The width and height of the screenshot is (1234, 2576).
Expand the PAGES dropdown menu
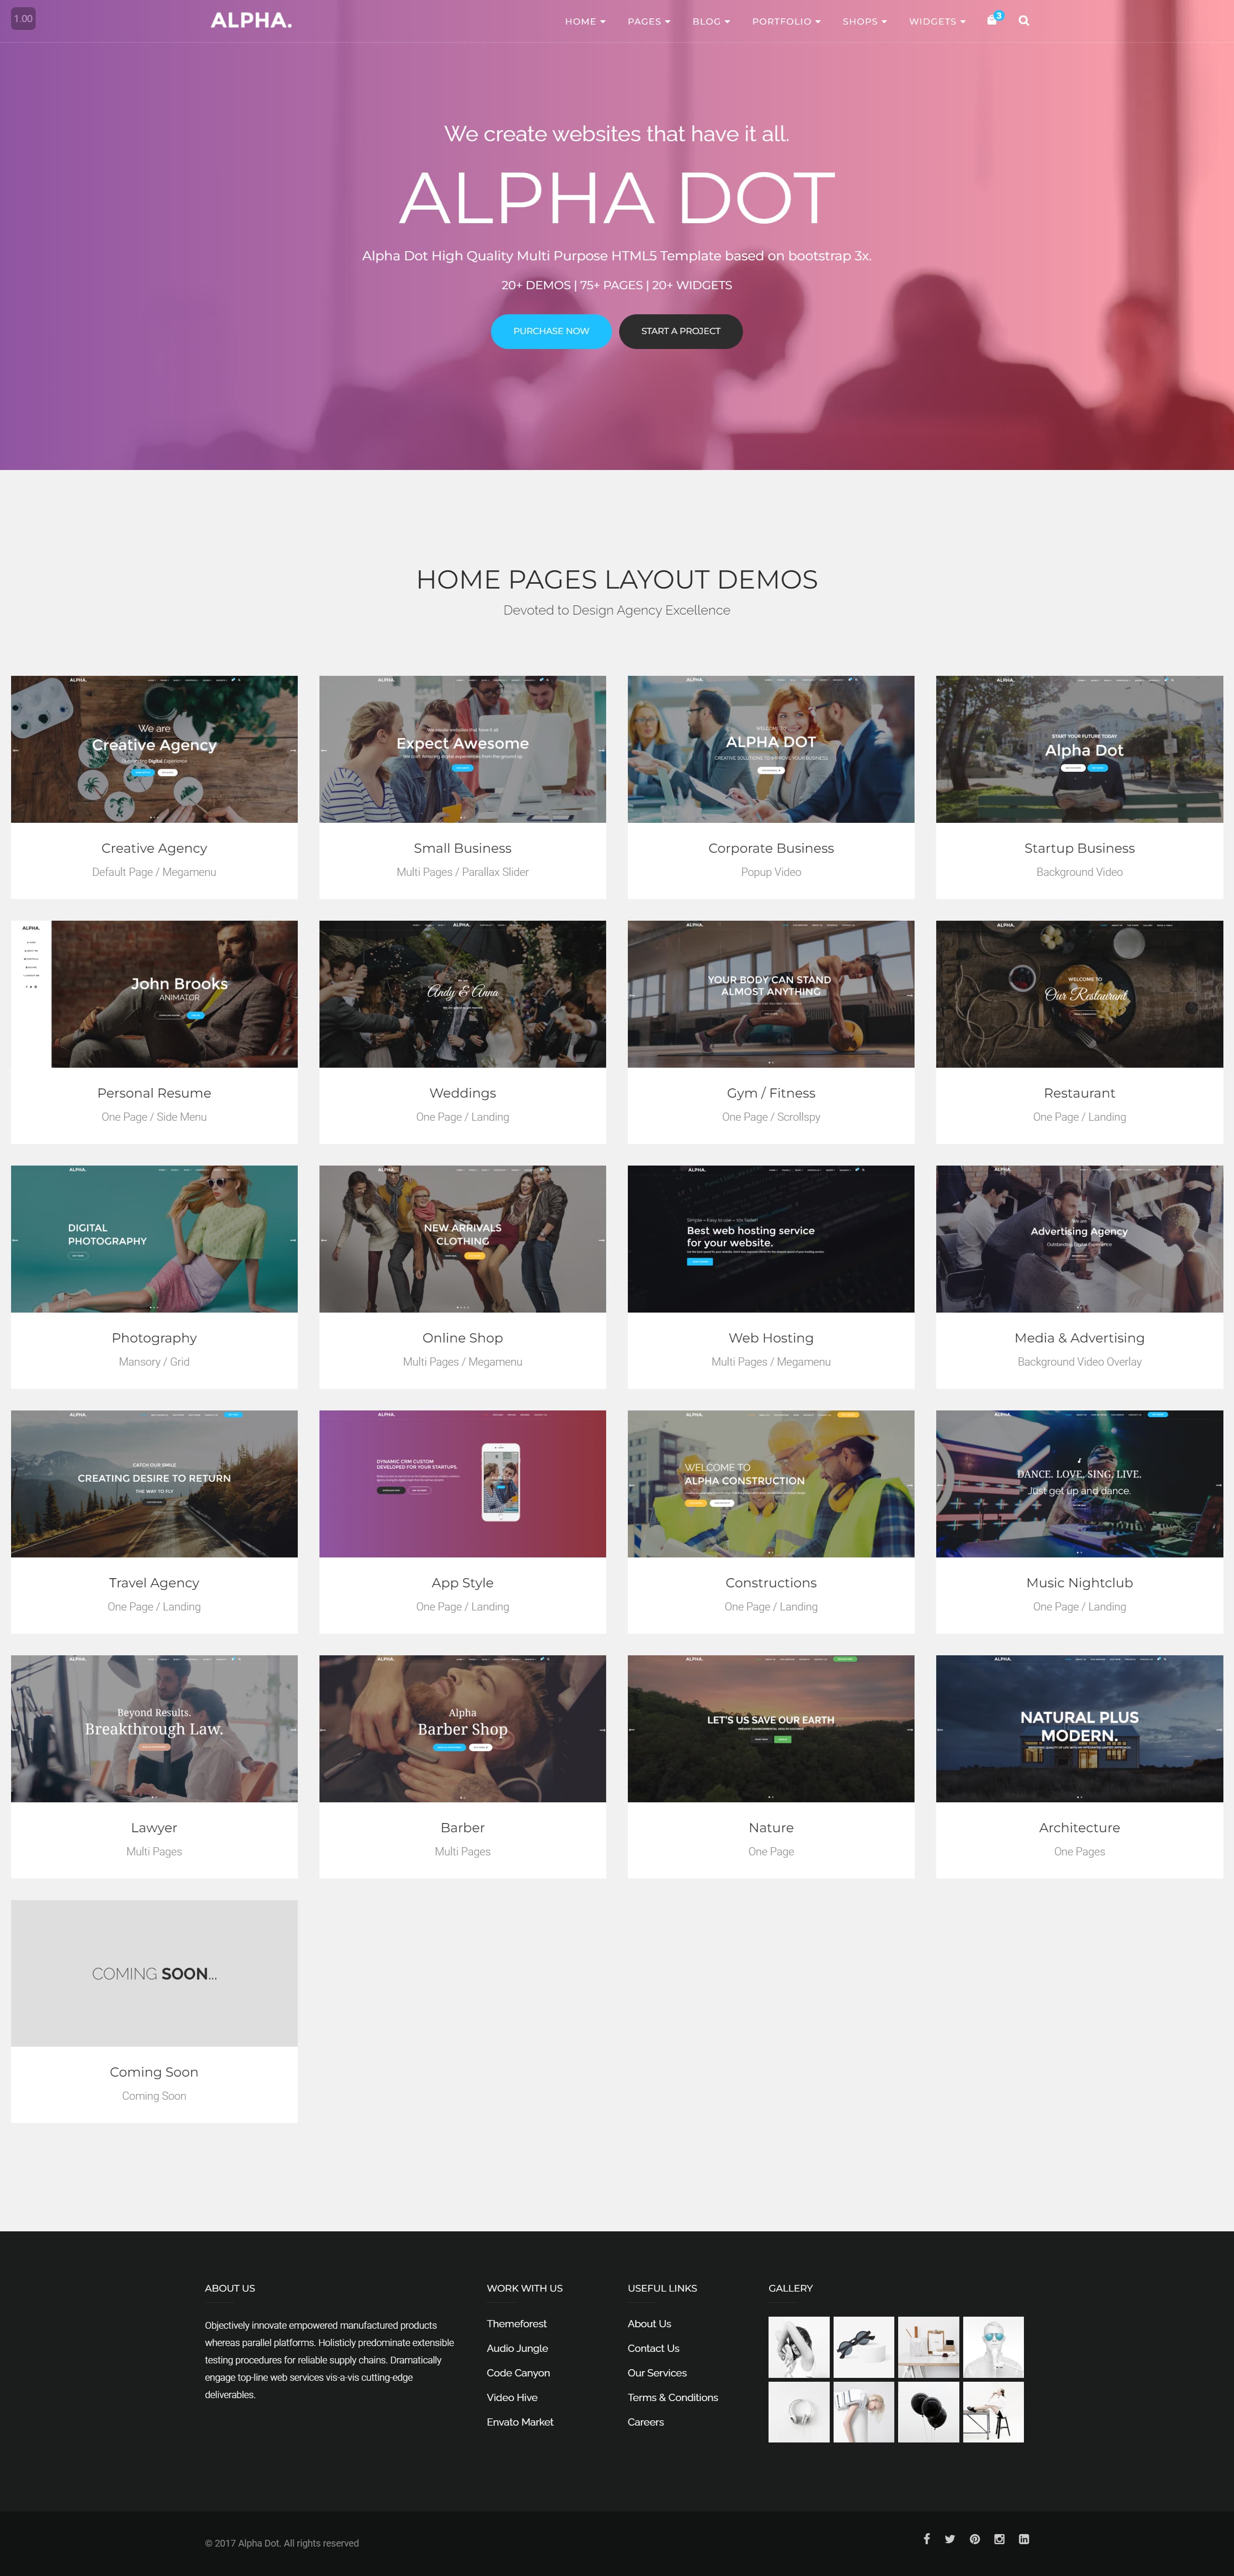pyautogui.click(x=649, y=21)
